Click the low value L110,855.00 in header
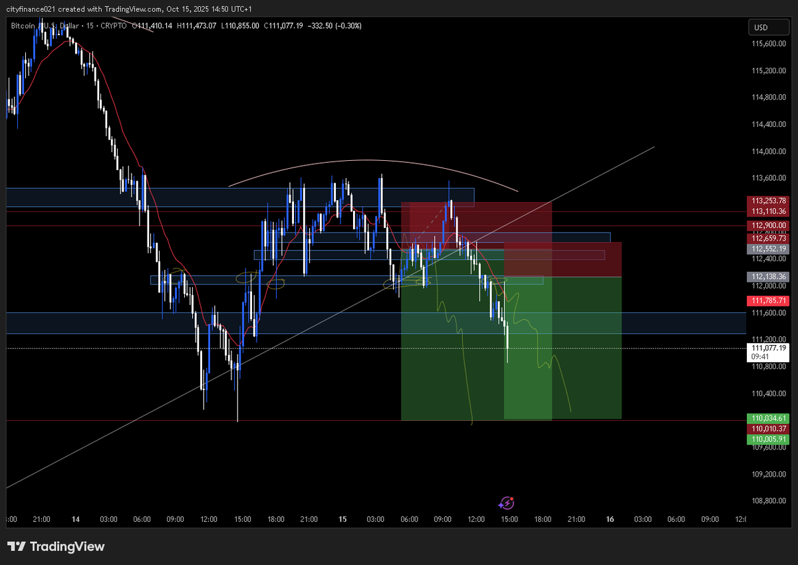The image size is (798, 565). 240,25
